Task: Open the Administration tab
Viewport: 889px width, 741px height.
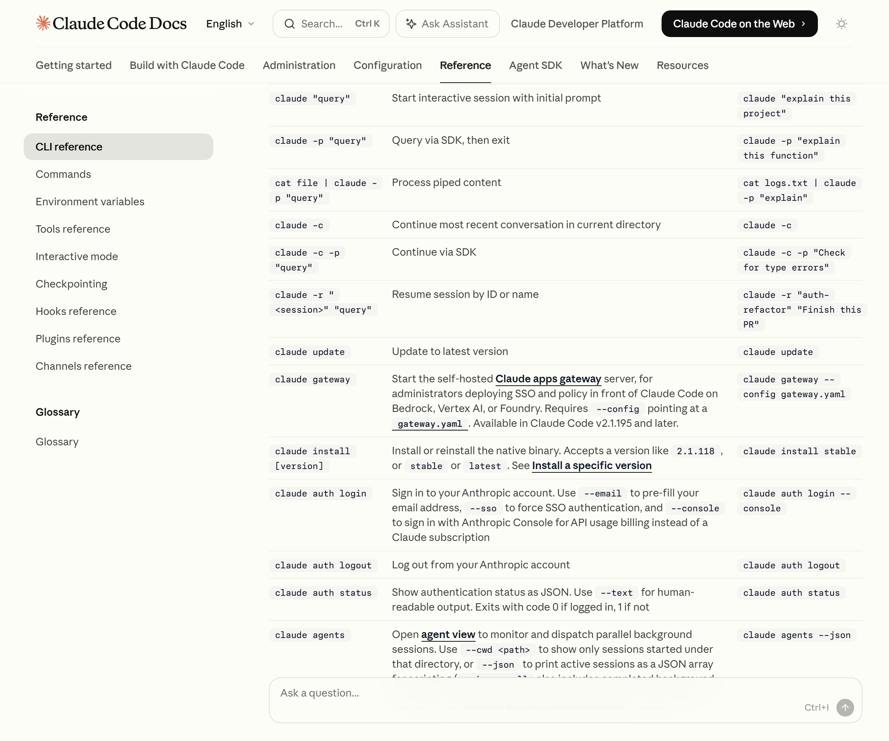Action: 299,65
